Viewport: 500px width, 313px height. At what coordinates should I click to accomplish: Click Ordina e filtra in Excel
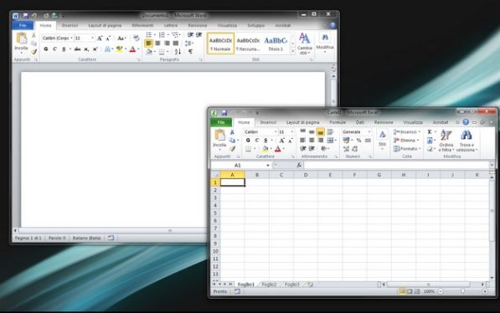446,141
